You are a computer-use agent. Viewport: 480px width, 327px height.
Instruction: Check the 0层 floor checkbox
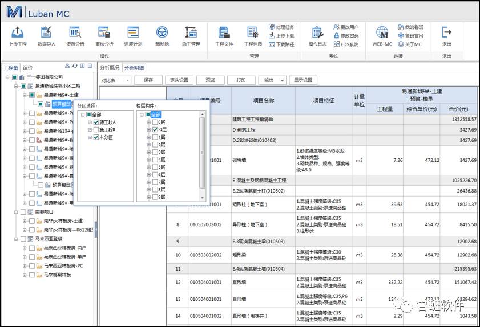point(155,122)
